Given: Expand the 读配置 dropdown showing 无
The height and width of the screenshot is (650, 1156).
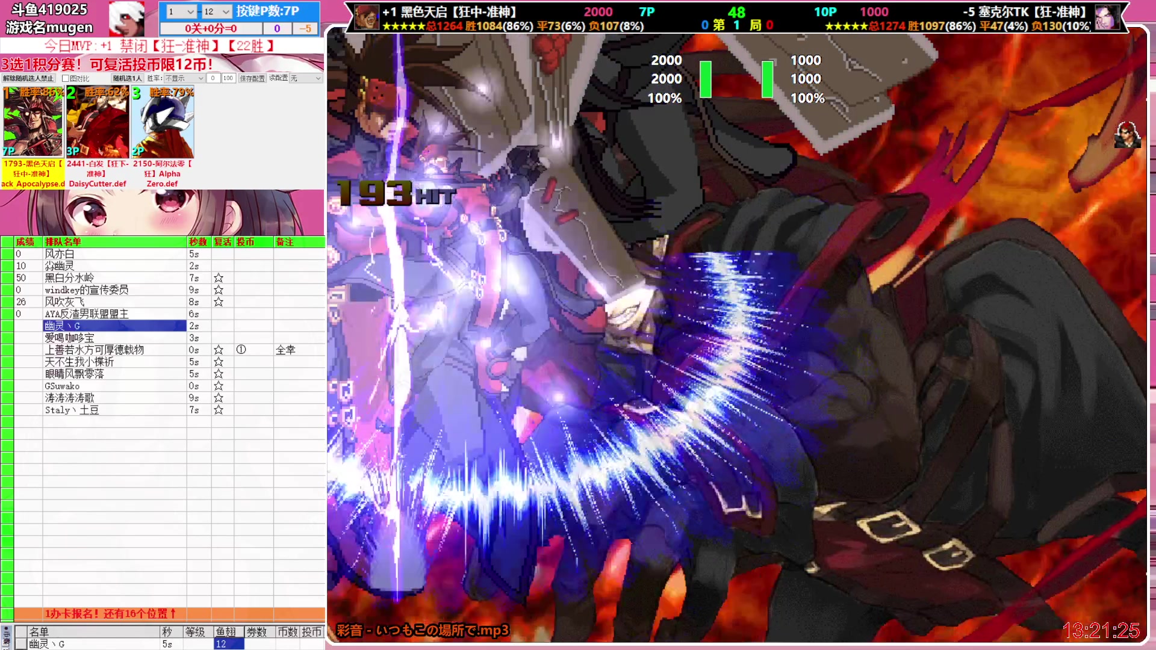Looking at the screenshot, I should [306, 78].
